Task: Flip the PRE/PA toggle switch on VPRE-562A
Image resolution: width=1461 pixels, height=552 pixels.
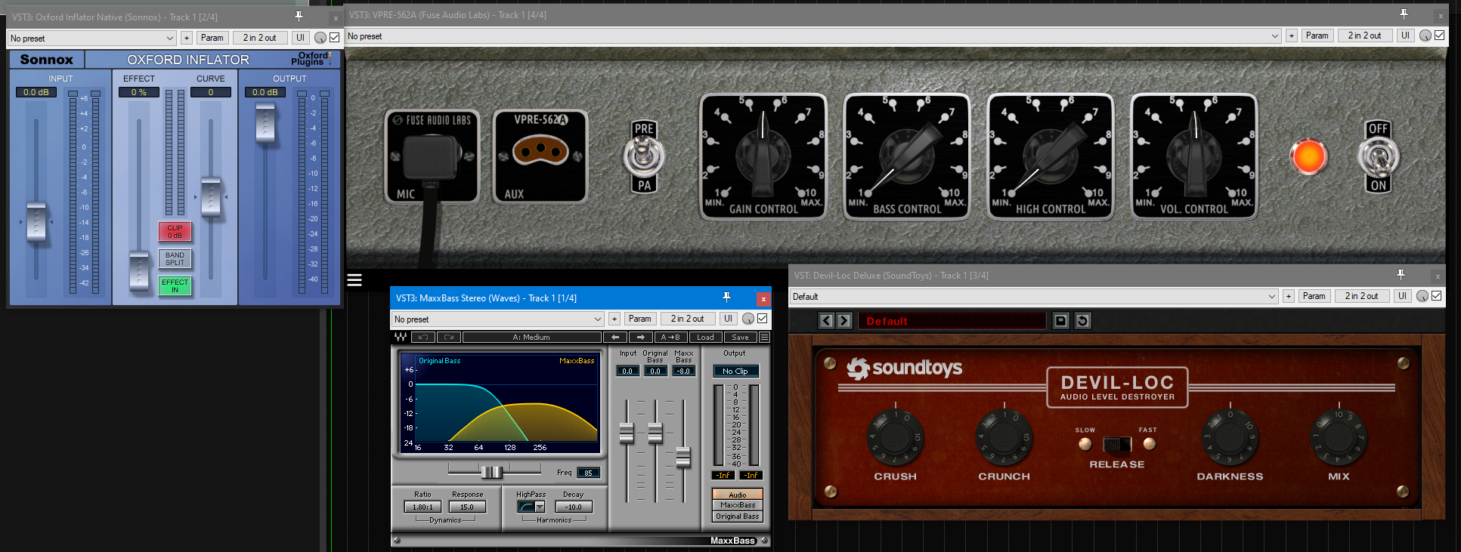Action: [x=644, y=157]
